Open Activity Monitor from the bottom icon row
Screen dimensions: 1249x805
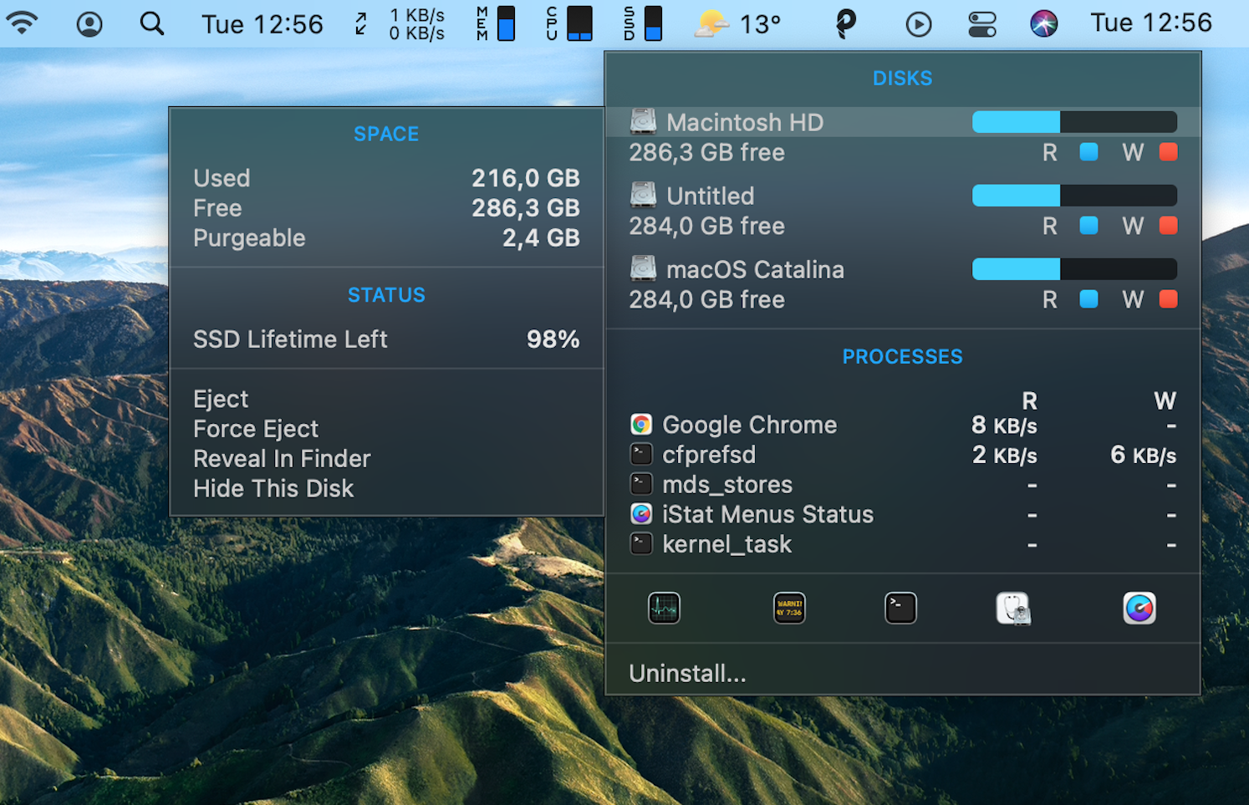tap(663, 608)
